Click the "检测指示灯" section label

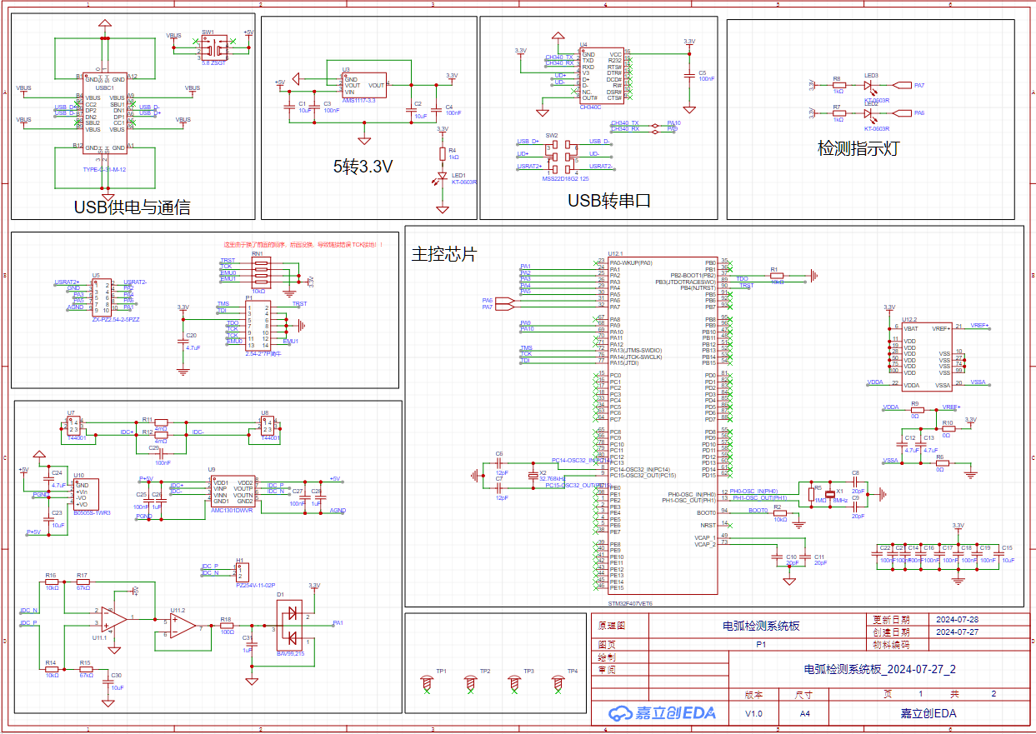pos(860,148)
